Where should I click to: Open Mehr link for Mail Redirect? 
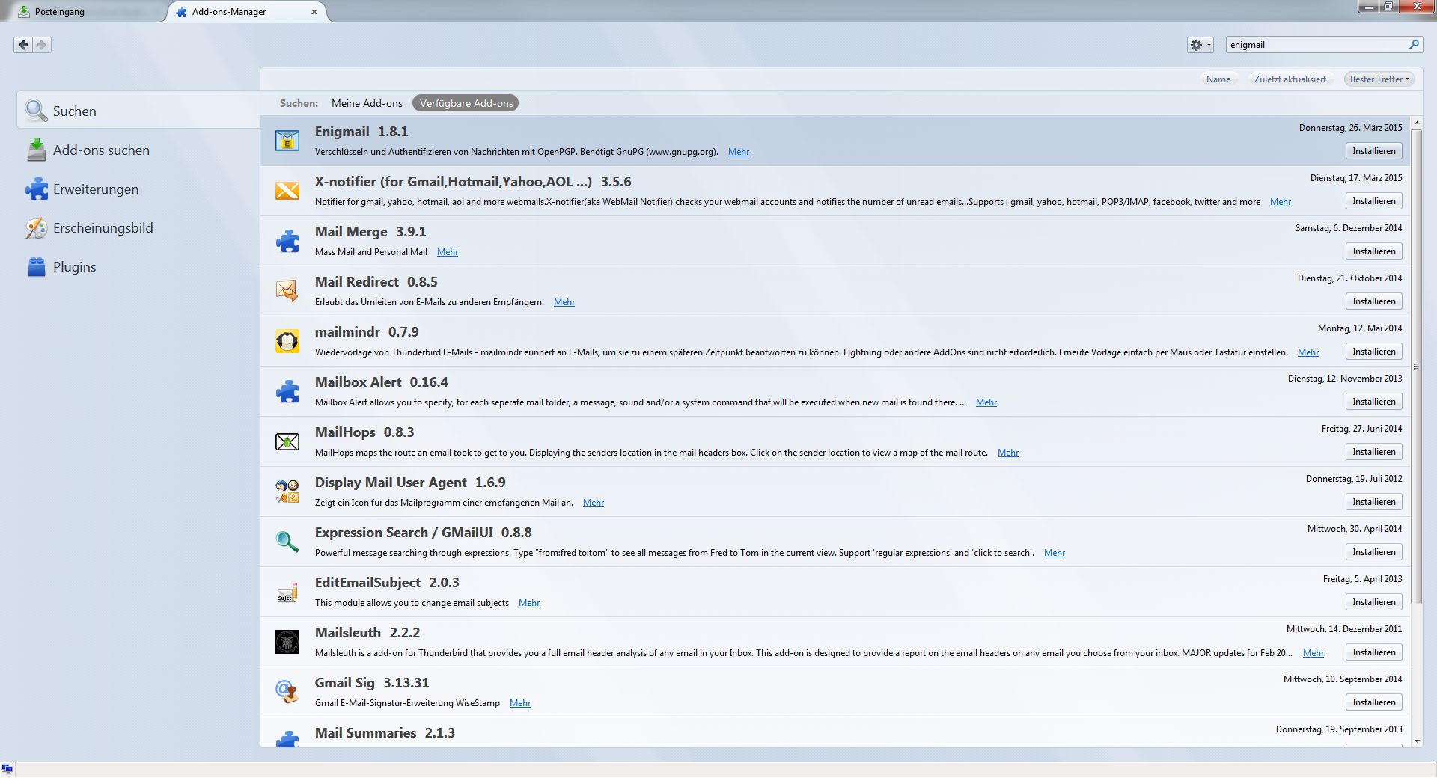coord(564,302)
